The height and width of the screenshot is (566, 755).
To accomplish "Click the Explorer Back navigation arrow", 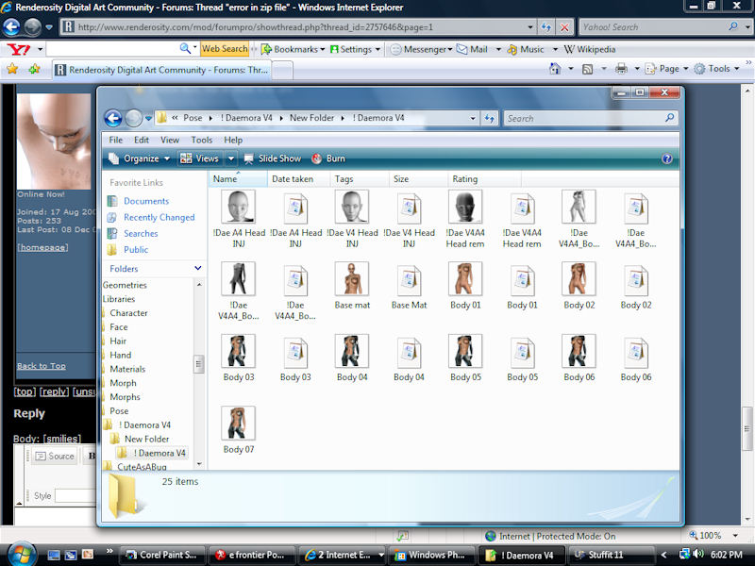I will point(113,118).
